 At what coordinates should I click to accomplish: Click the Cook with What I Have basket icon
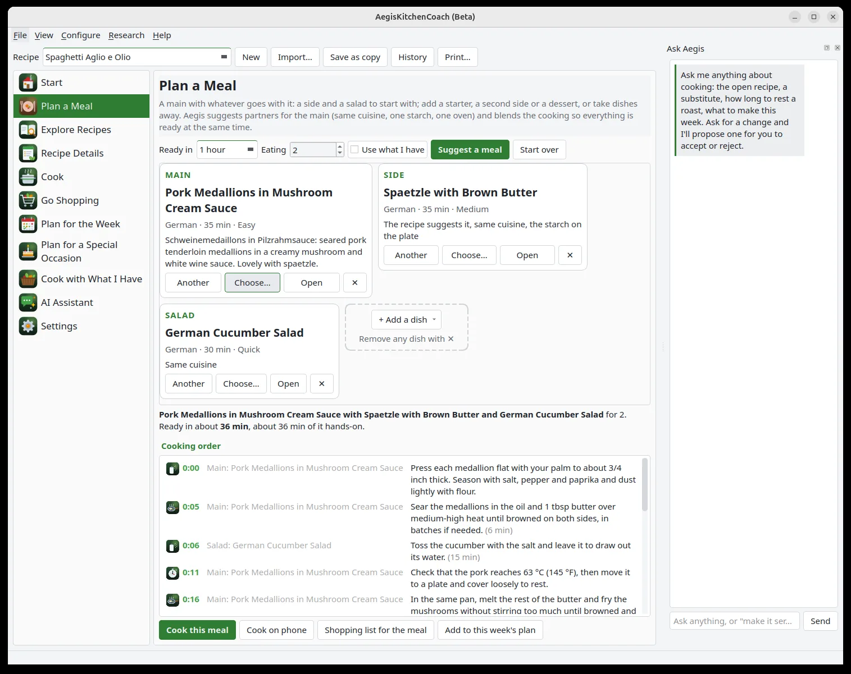pos(28,279)
